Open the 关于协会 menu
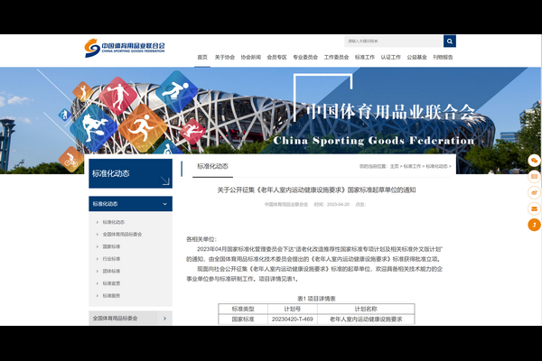The width and height of the screenshot is (542, 361). coord(225,58)
